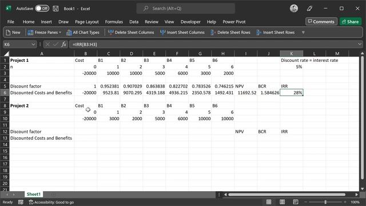Select the 5% discount rate cell

point(291,67)
